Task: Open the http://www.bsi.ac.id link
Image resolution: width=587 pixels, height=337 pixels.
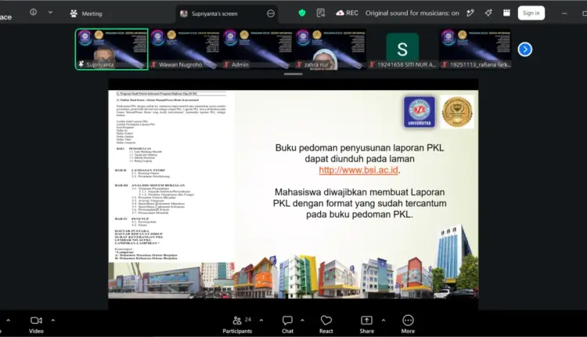Action: (x=358, y=170)
